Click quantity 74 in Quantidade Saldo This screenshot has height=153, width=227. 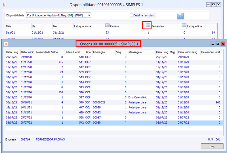point(62,72)
